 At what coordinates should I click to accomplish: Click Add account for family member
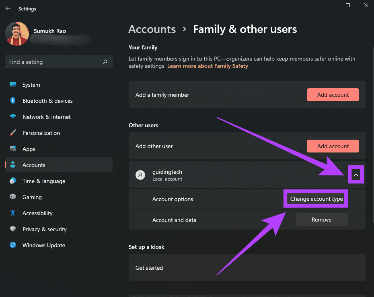[x=333, y=95]
